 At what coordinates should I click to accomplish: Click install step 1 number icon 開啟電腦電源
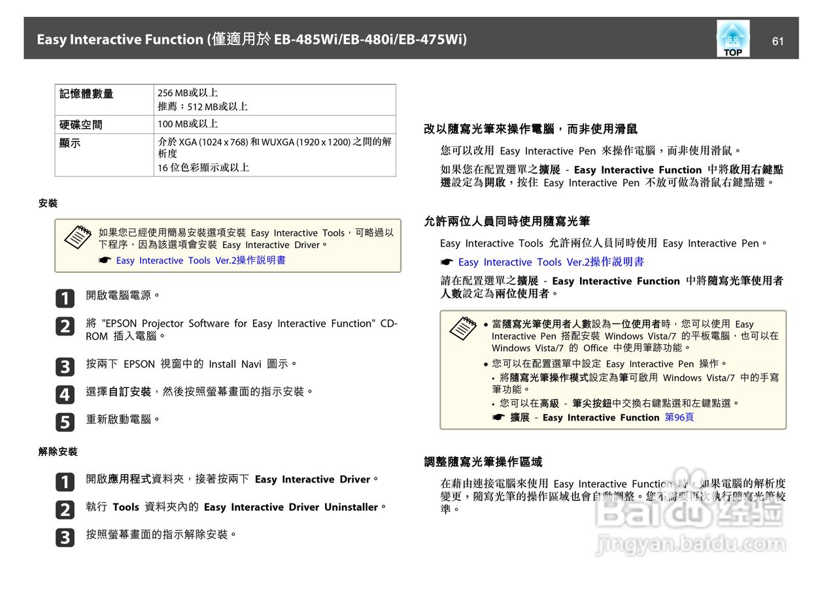(x=65, y=298)
